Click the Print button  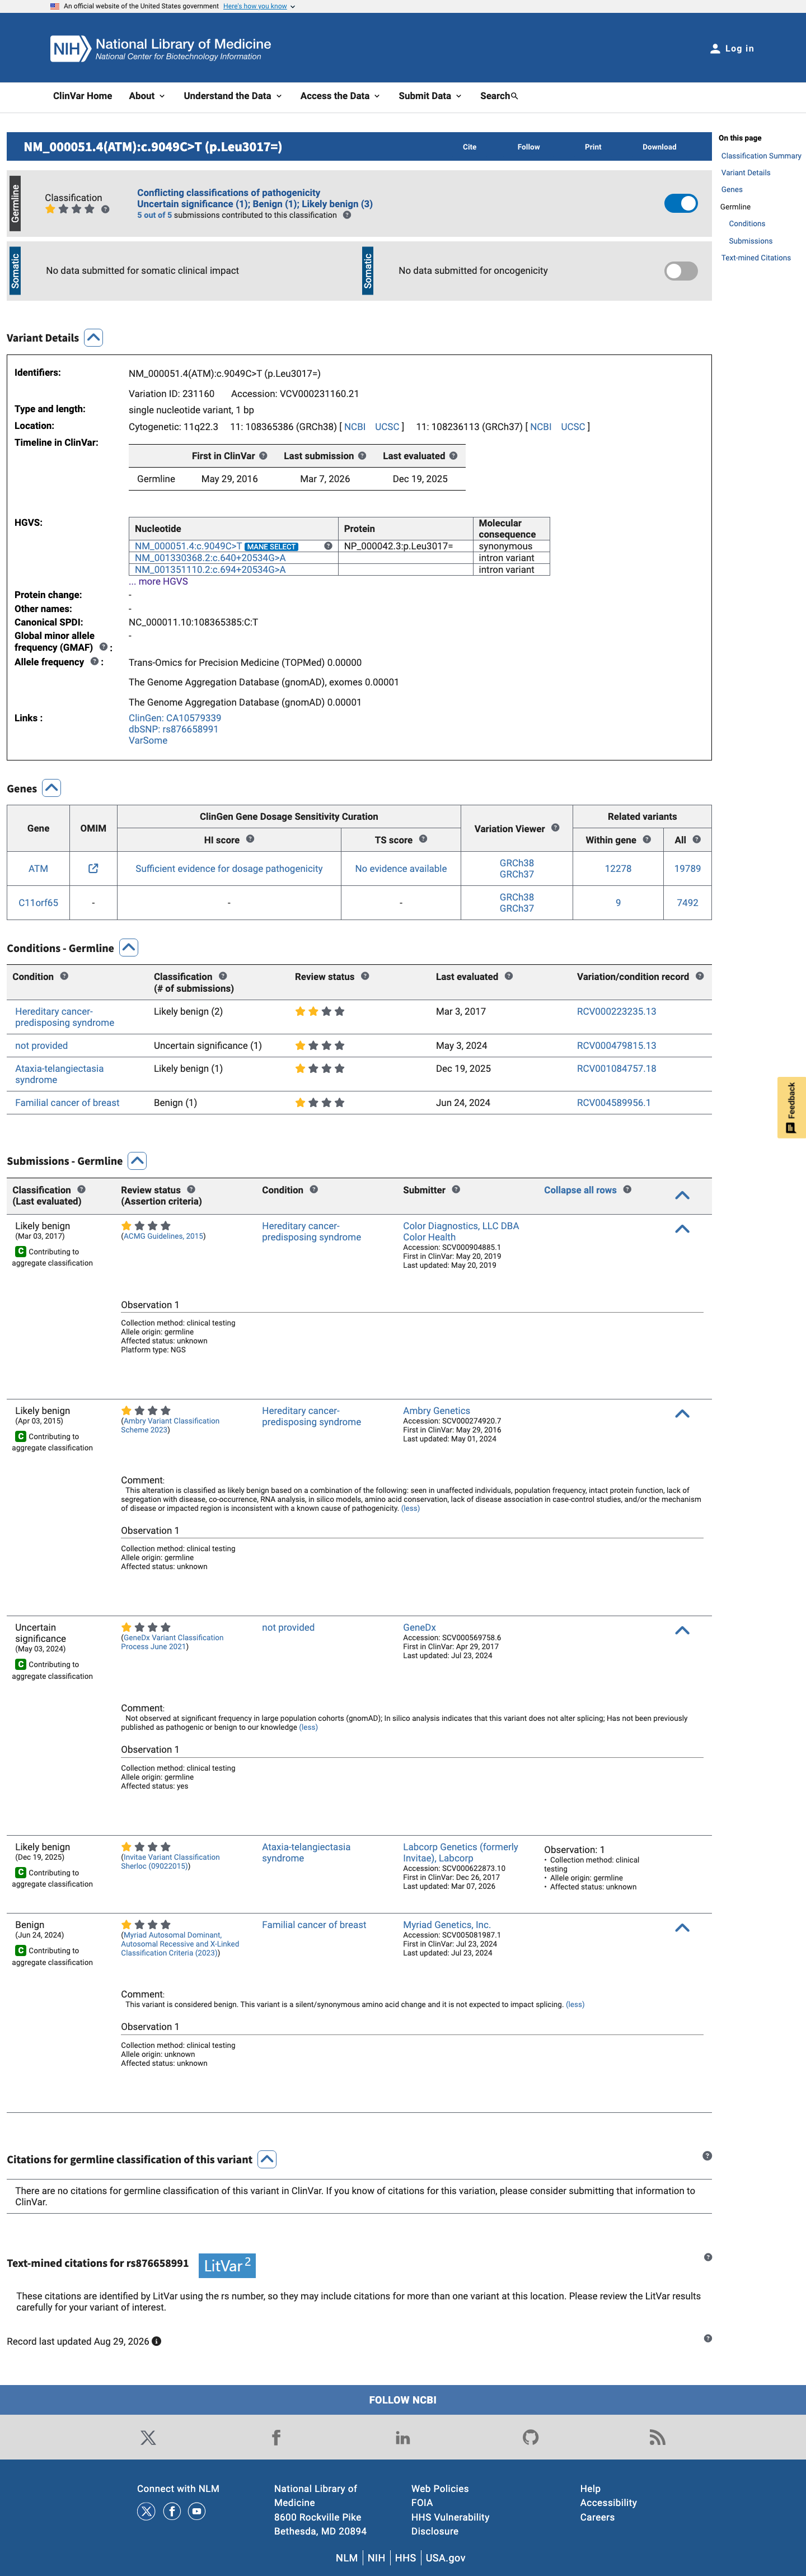(593, 147)
